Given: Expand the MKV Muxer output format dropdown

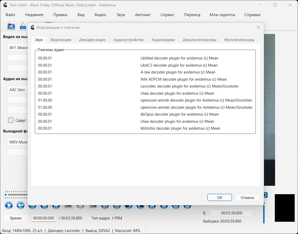Looking at the screenshot, I should coord(18,142).
